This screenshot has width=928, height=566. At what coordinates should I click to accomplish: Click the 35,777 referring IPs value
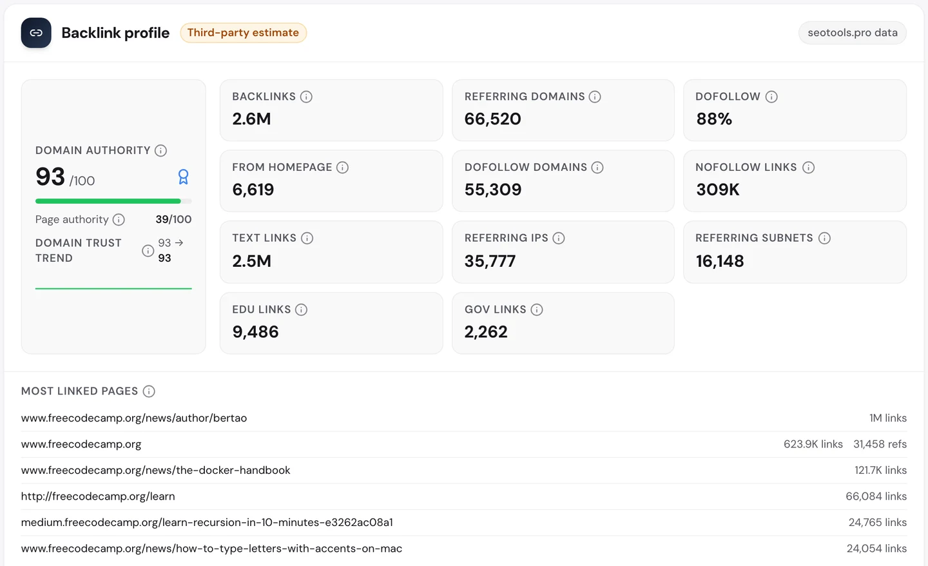click(x=490, y=261)
